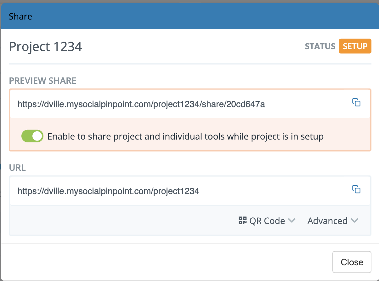Copy the preview share link
The width and height of the screenshot is (379, 281).
click(356, 102)
